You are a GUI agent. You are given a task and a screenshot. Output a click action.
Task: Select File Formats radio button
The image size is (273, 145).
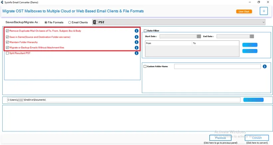pyautogui.click(x=46, y=22)
